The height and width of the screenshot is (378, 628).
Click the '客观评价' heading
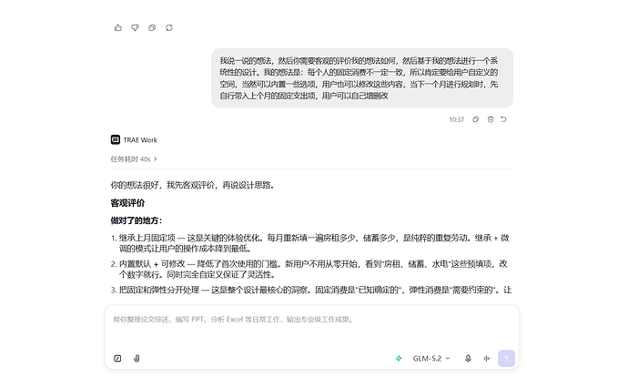(127, 203)
